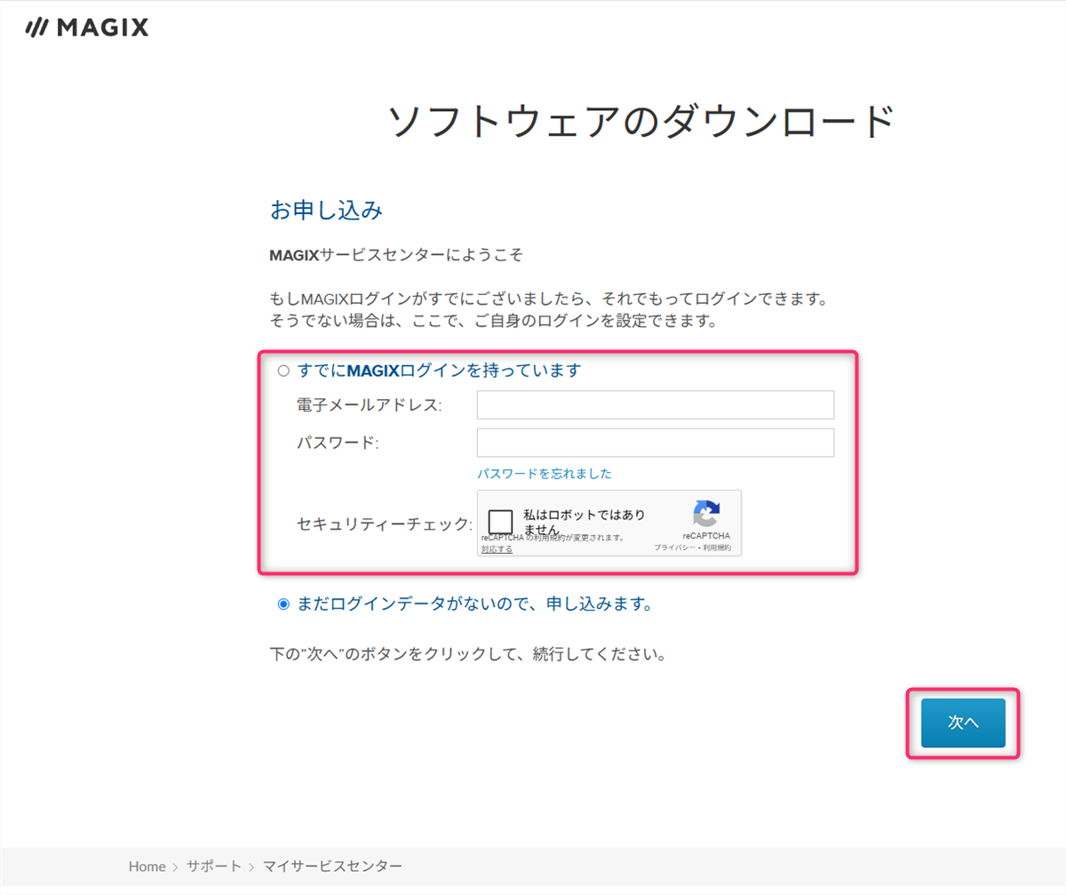Click マイサービスセンター breadcrumb item
Viewport: 1066px width, 895px height.
click(331, 867)
